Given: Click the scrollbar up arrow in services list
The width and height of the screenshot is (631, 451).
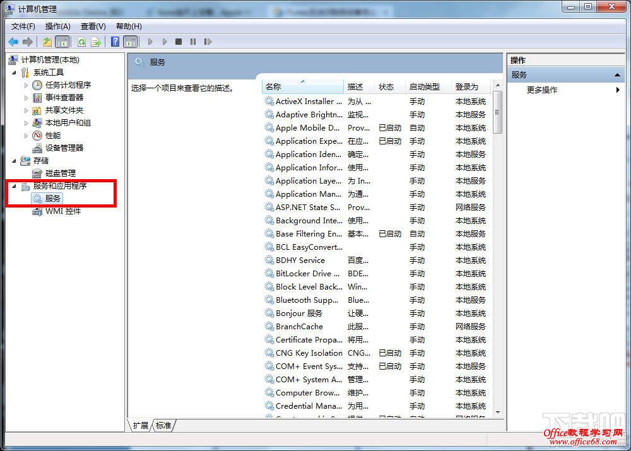Looking at the screenshot, I should 498,85.
